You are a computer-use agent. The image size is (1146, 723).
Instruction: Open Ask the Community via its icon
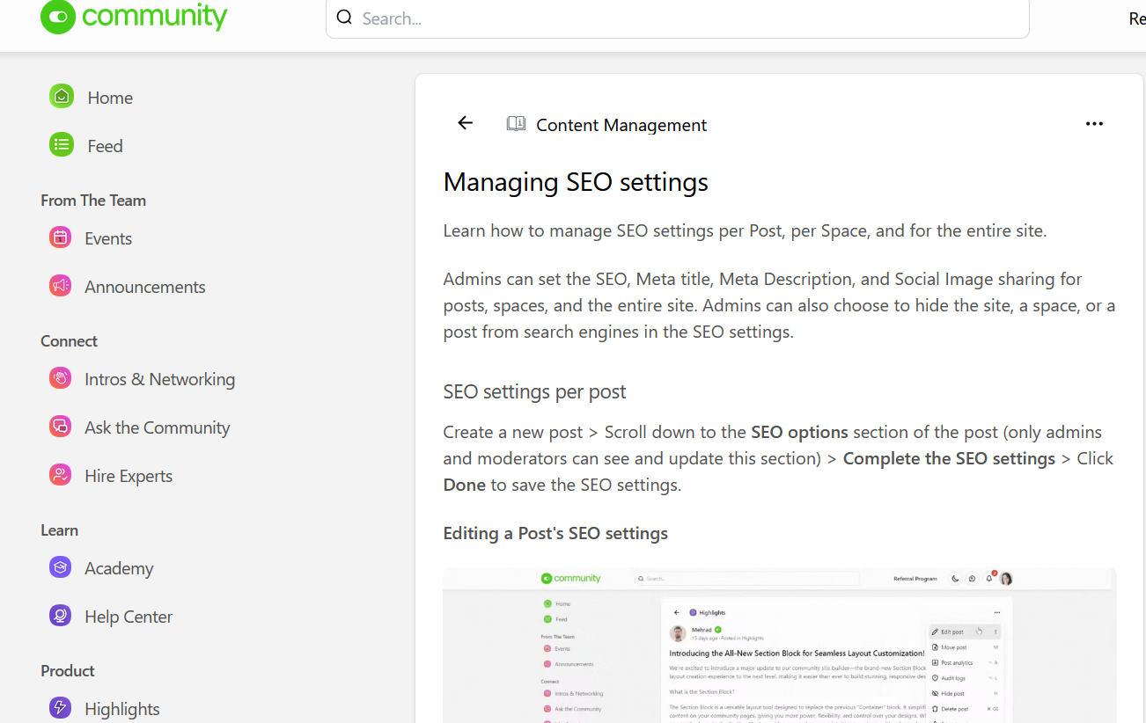click(x=60, y=427)
